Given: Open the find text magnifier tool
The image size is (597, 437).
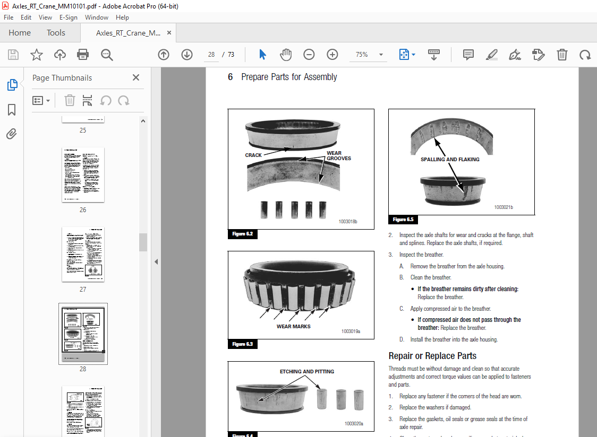Looking at the screenshot, I should [107, 55].
